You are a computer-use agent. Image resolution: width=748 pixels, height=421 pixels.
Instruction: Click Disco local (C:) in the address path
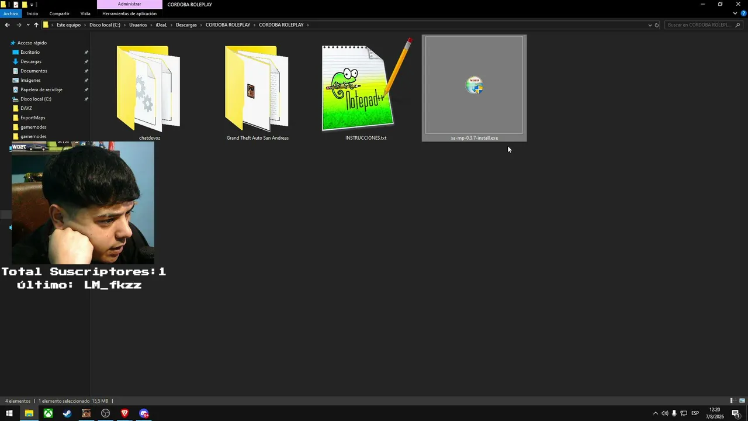105,25
